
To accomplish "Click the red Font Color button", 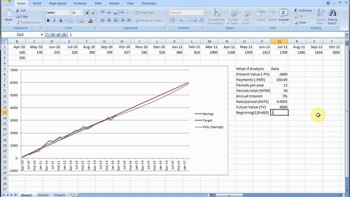I will coord(90,21).
